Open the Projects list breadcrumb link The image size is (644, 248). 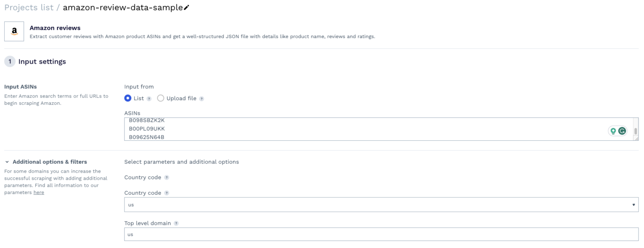[x=29, y=6]
